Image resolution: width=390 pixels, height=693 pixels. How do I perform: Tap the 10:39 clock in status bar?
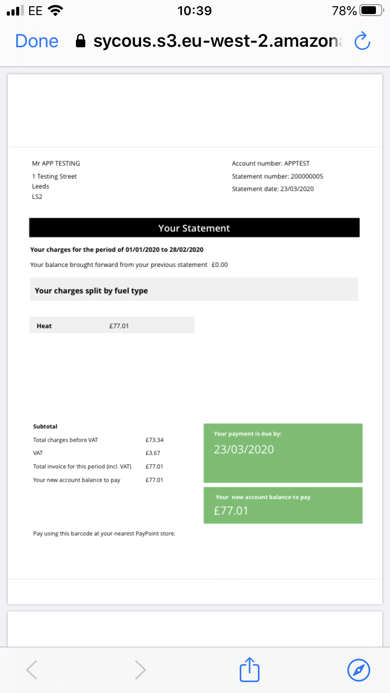[194, 11]
